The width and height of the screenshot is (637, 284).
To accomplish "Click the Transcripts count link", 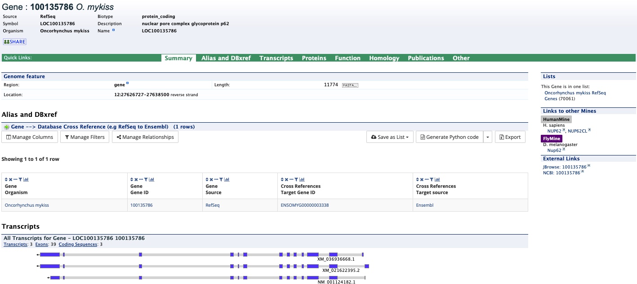I will pos(15,244).
